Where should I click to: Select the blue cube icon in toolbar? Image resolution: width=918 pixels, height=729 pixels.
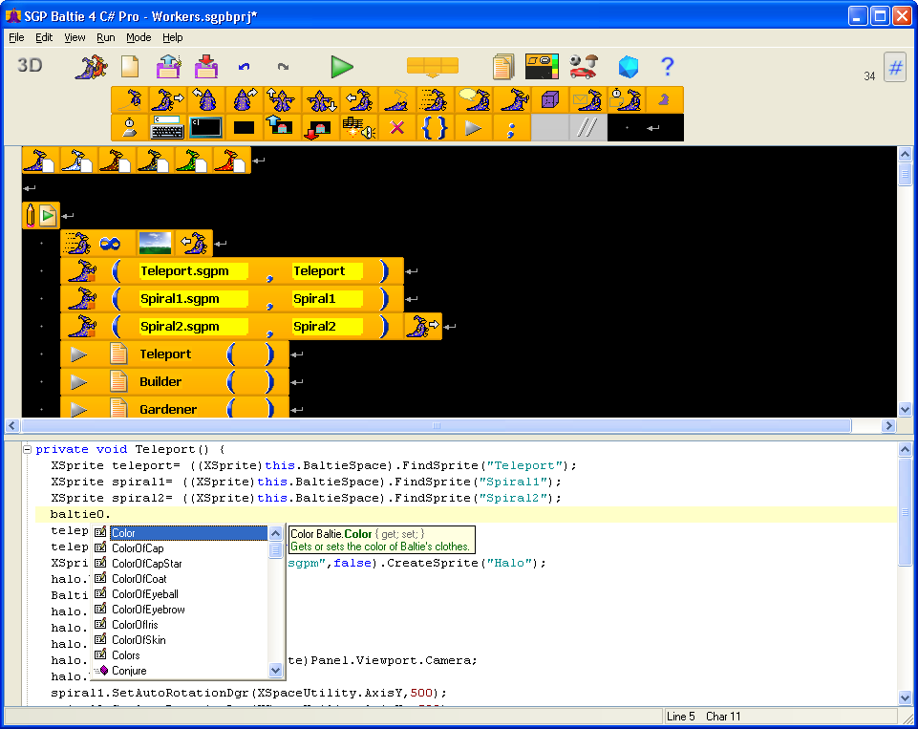(x=628, y=67)
